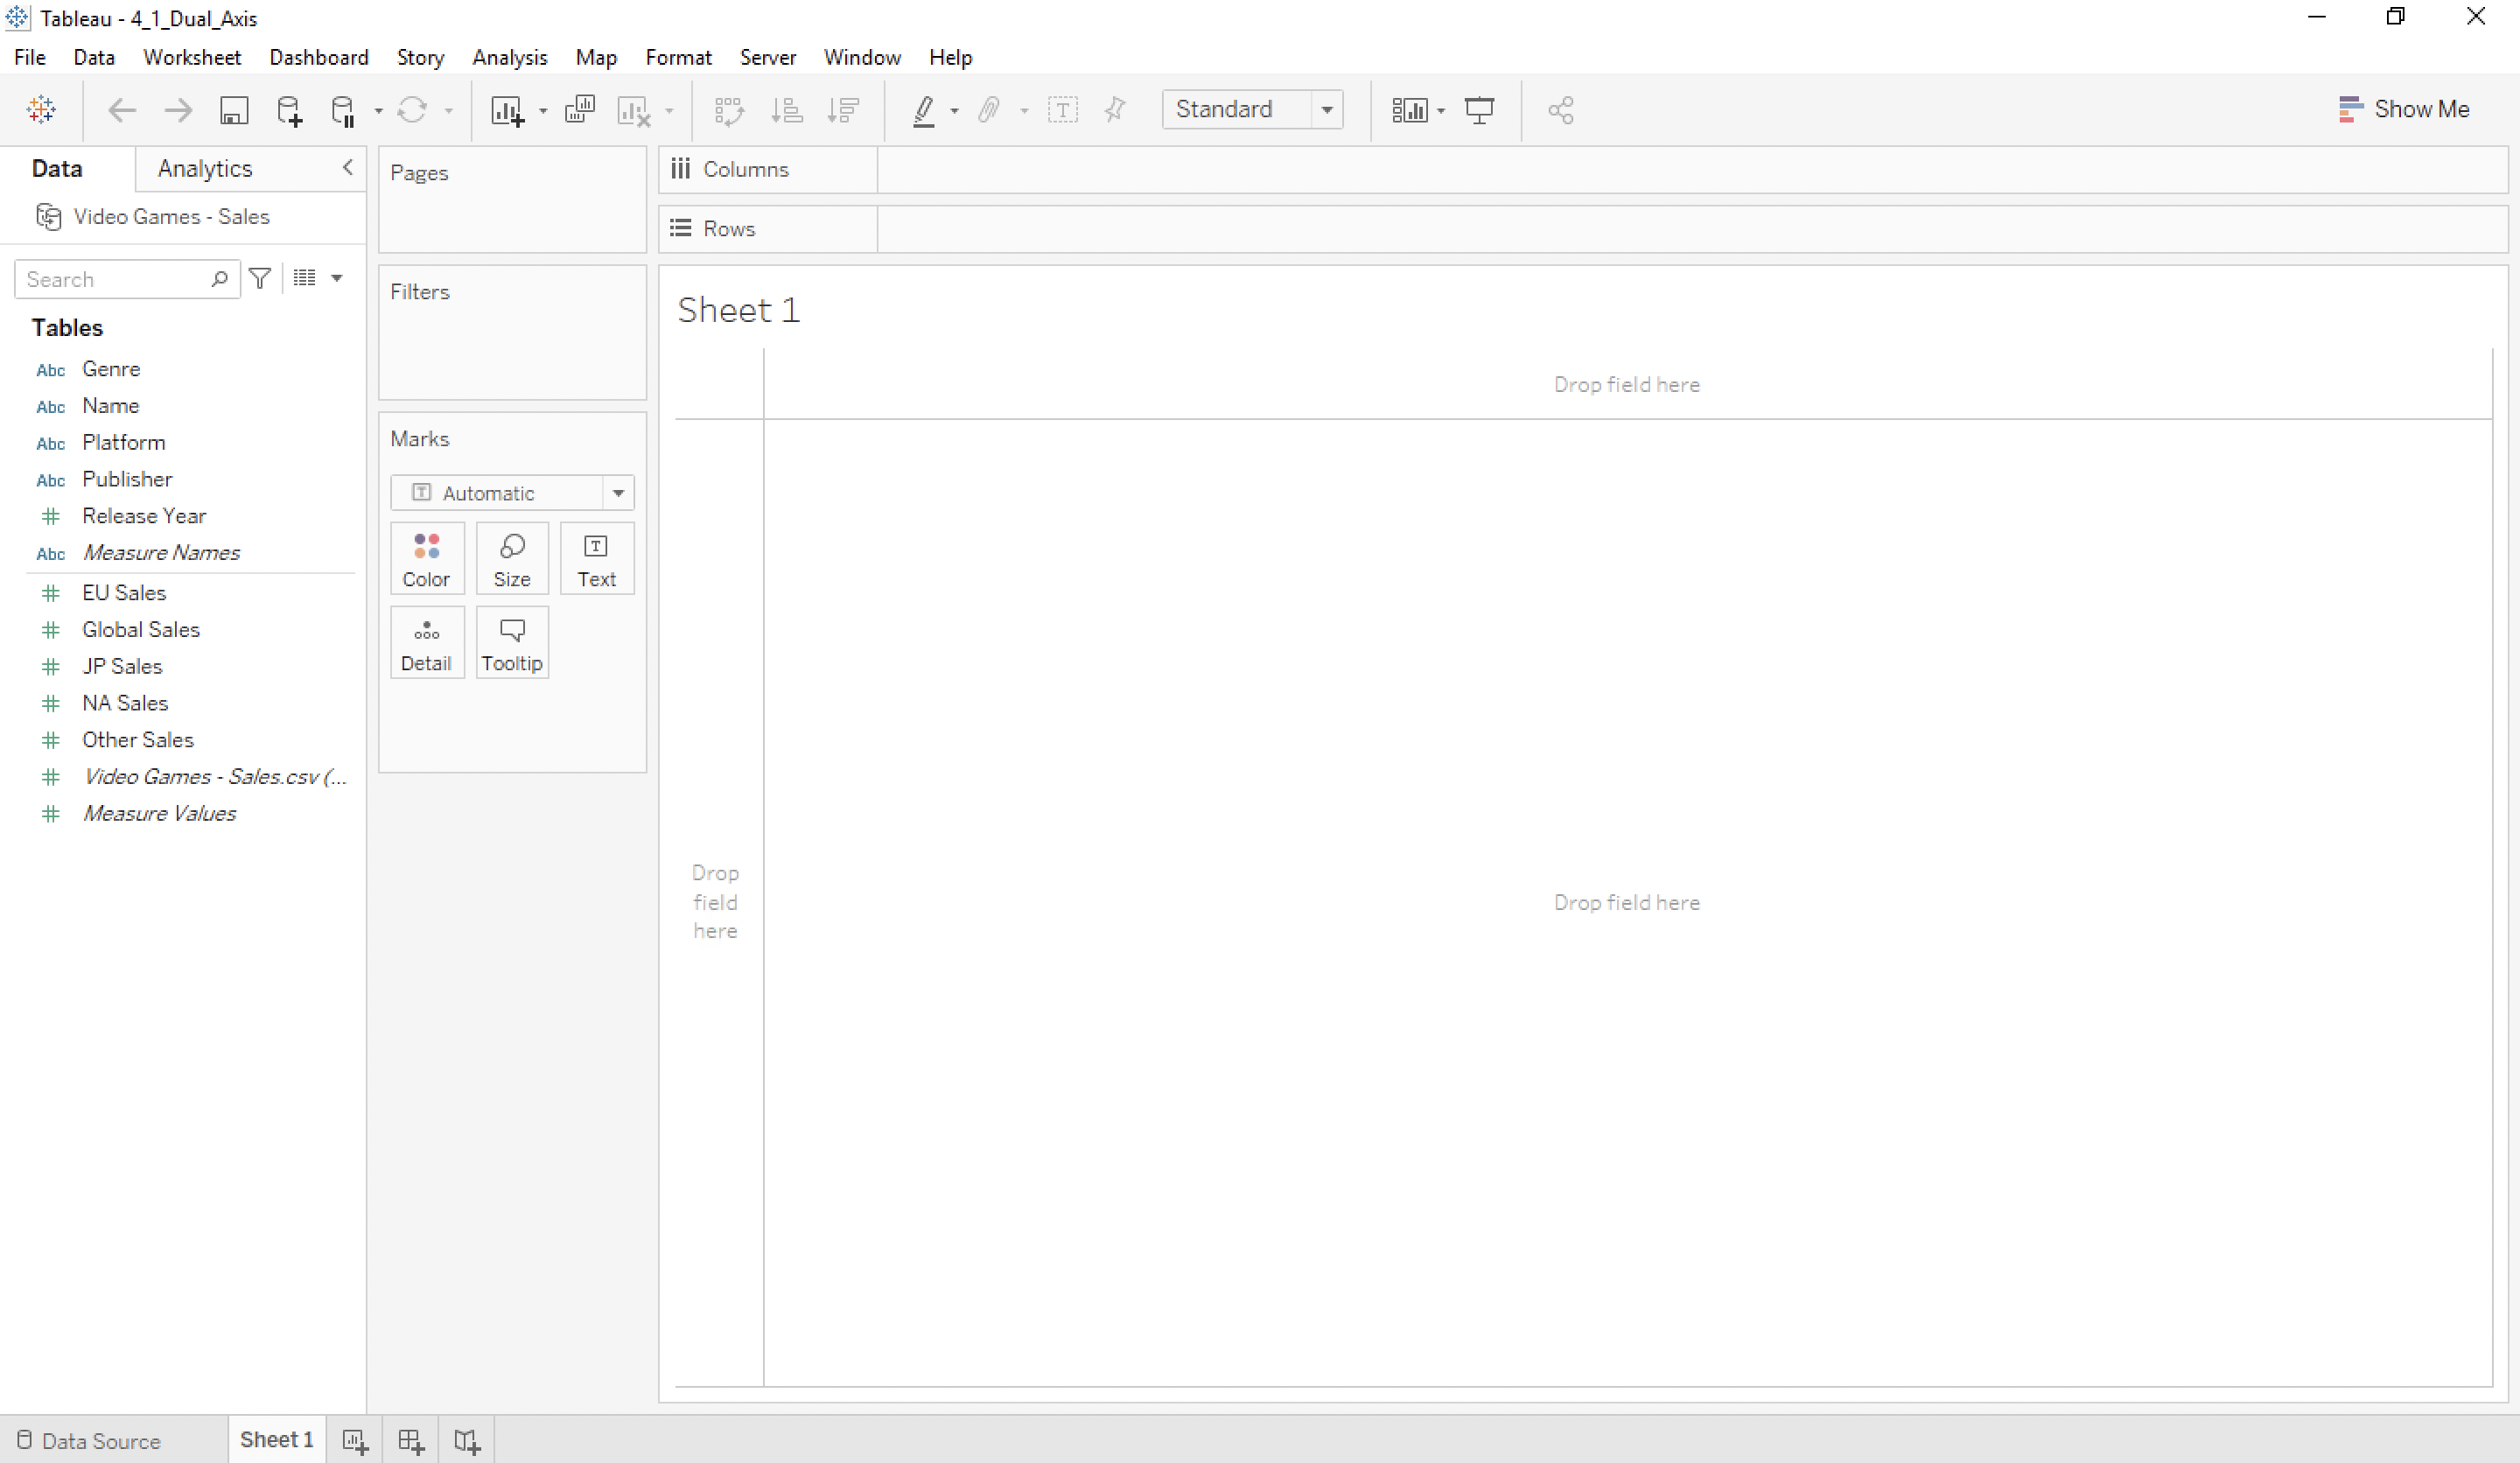
Task: Open dropdown arrow next to refresh icon
Action: coord(448,111)
